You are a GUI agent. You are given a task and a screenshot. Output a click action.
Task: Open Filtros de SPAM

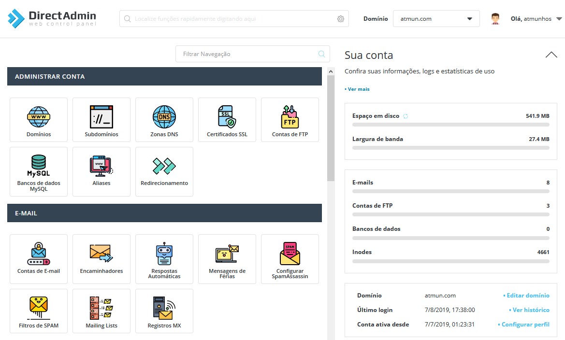click(39, 311)
